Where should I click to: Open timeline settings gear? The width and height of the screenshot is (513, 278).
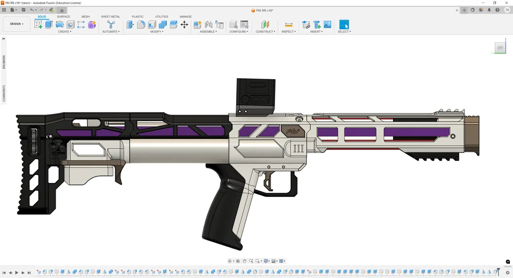508,273
